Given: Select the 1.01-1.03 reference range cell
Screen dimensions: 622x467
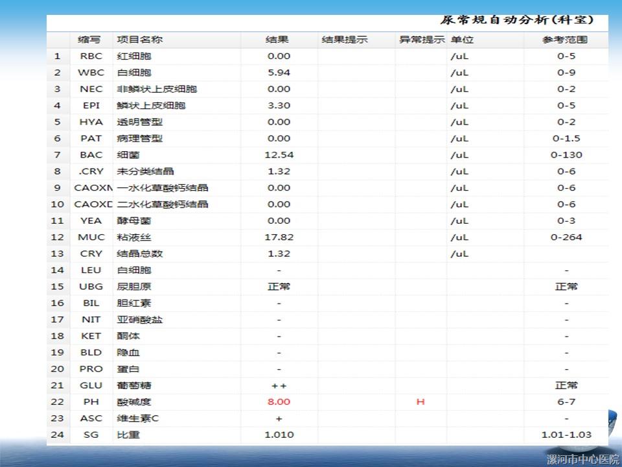Looking at the screenshot, I should [566, 435].
